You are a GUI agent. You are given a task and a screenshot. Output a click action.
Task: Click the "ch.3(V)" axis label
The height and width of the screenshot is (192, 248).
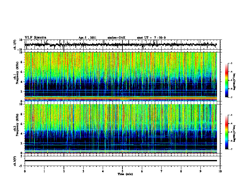(x=15, y=161)
